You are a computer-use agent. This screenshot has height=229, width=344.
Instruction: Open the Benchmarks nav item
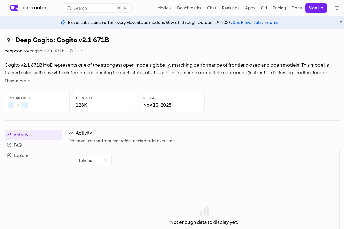(x=189, y=8)
